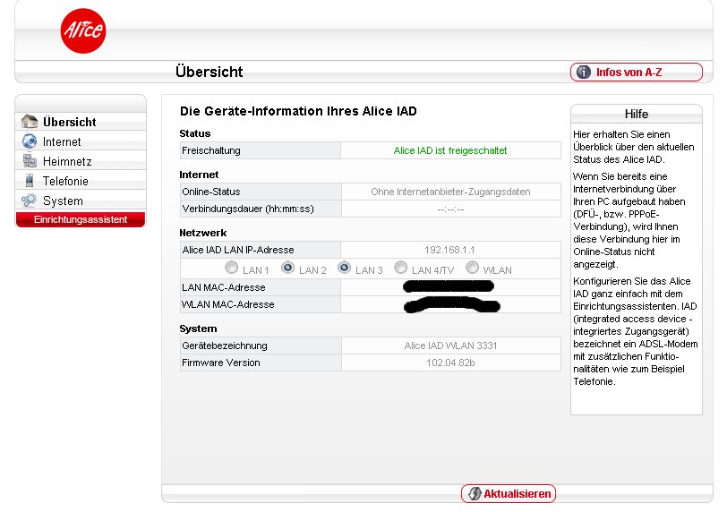Click the Alice logo
The width and height of the screenshot is (727, 512).
pos(83,31)
